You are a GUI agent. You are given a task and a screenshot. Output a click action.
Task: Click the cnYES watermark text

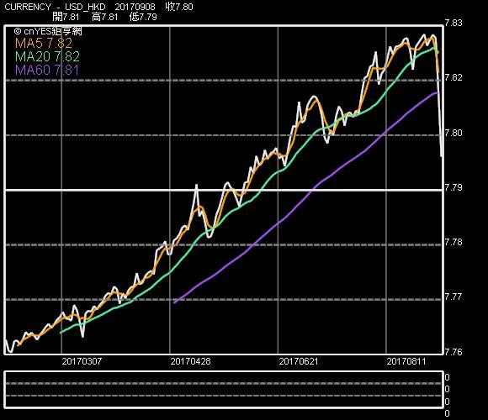click(x=48, y=31)
